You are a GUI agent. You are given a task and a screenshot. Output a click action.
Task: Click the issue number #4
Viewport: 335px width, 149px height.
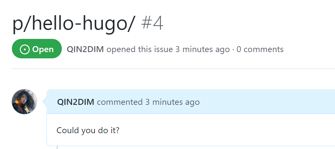point(152,24)
